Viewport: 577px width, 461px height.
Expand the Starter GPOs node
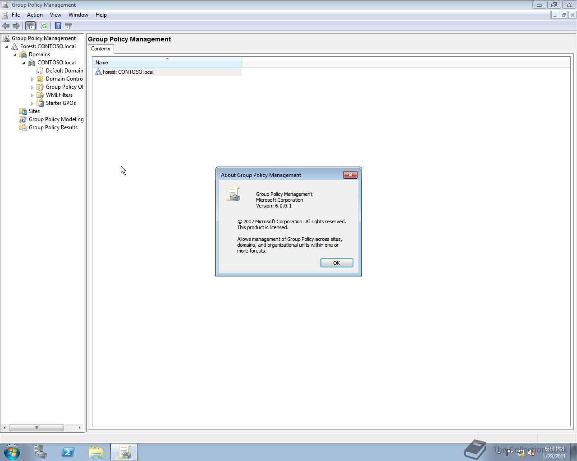(x=32, y=103)
